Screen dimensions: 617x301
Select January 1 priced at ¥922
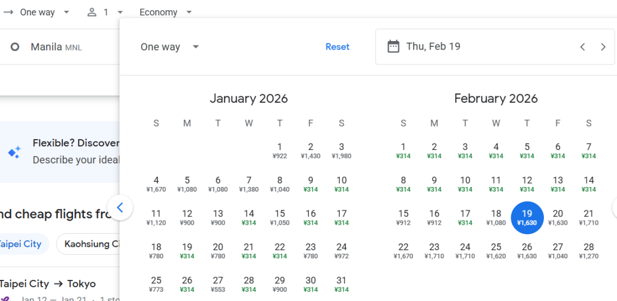(279, 150)
